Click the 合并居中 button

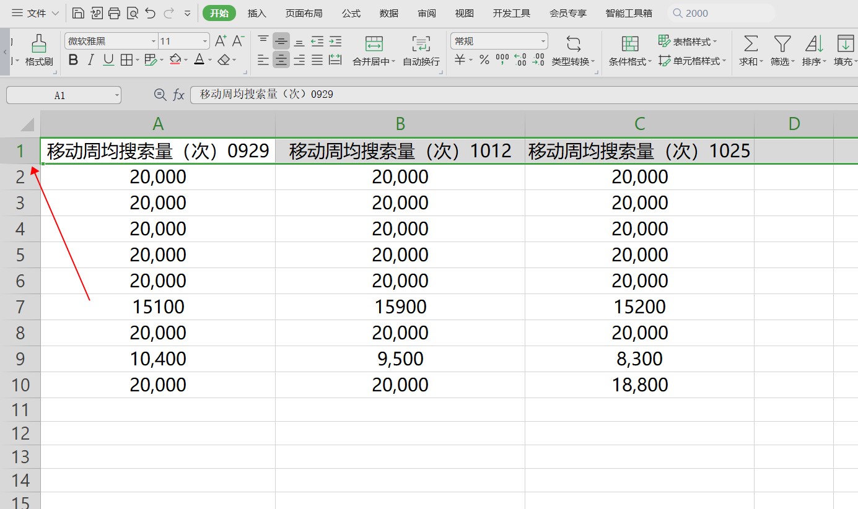pos(374,51)
